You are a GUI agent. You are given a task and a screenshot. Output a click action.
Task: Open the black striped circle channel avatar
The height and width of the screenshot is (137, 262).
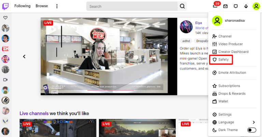coord(5,100)
